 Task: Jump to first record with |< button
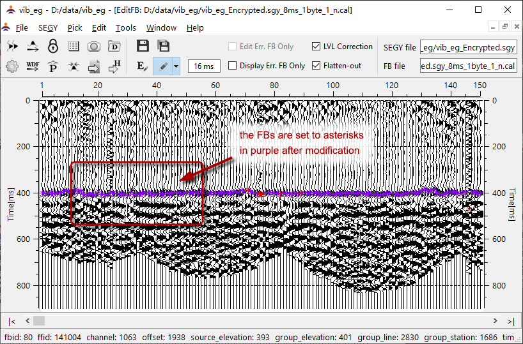click(x=12, y=322)
